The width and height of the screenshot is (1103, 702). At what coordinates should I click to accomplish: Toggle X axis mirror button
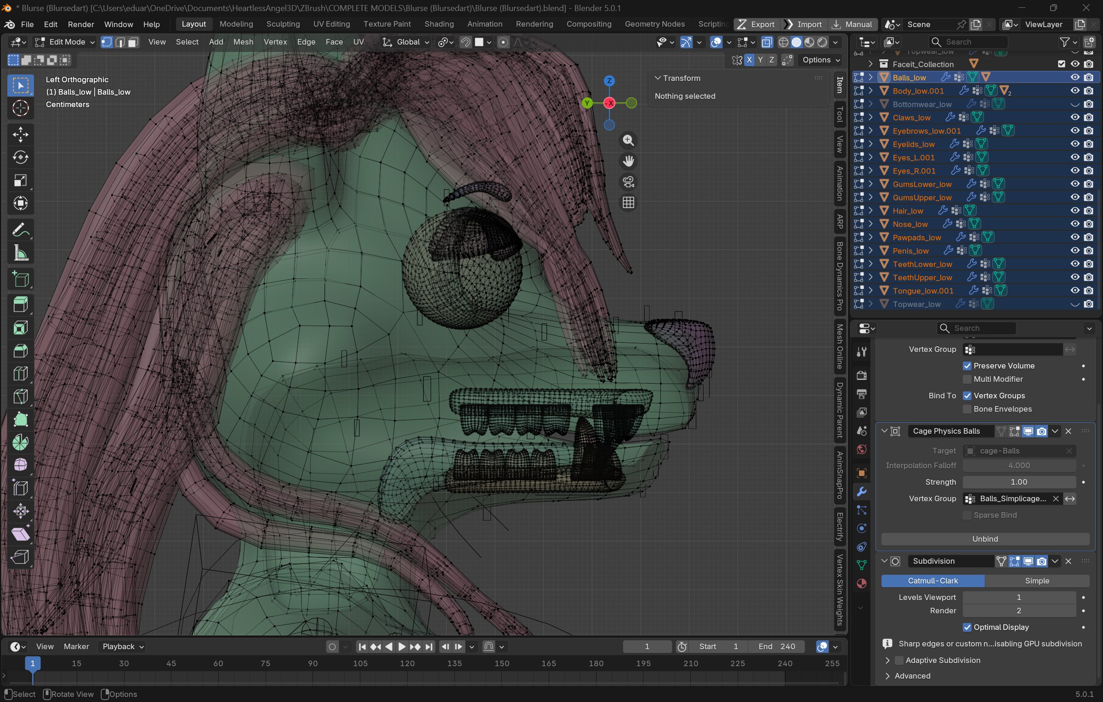pos(749,60)
